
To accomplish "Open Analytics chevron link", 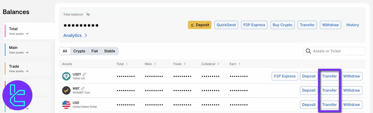I will pyautogui.click(x=75, y=35).
